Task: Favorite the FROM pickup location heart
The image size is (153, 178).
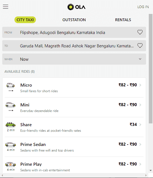Action: pyautogui.click(x=140, y=32)
